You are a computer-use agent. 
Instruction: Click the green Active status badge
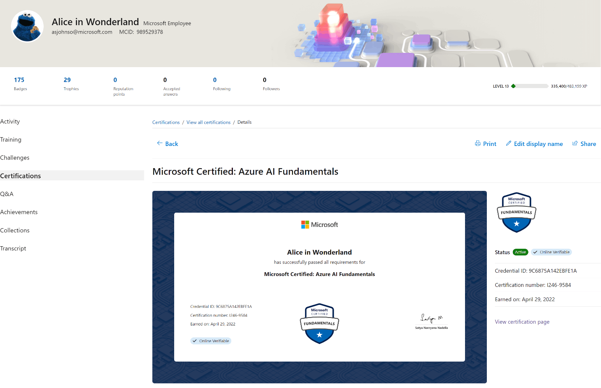click(520, 252)
